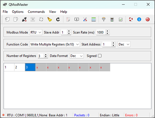Viewport: 155px width, 118px height.
Task: Open the Options menu
Action: click(x=18, y=12)
